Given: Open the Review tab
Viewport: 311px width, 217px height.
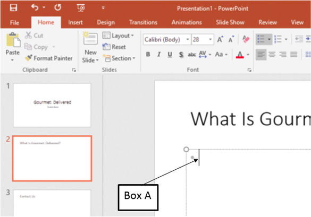Looking at the screenshot, I should pyautogui.click(x=267, y=22).
